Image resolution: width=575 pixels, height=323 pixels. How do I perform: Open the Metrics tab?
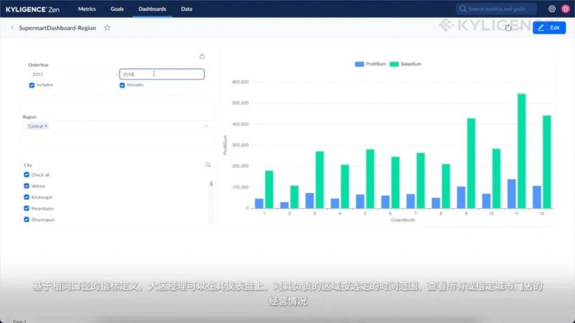click(x=87, y=9)
